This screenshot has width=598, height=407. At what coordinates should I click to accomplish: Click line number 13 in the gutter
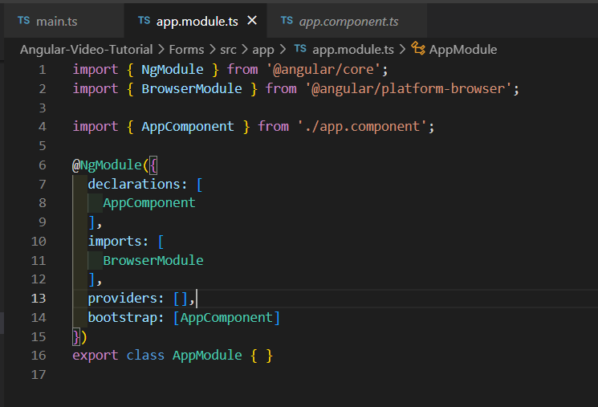pos(39,299)
